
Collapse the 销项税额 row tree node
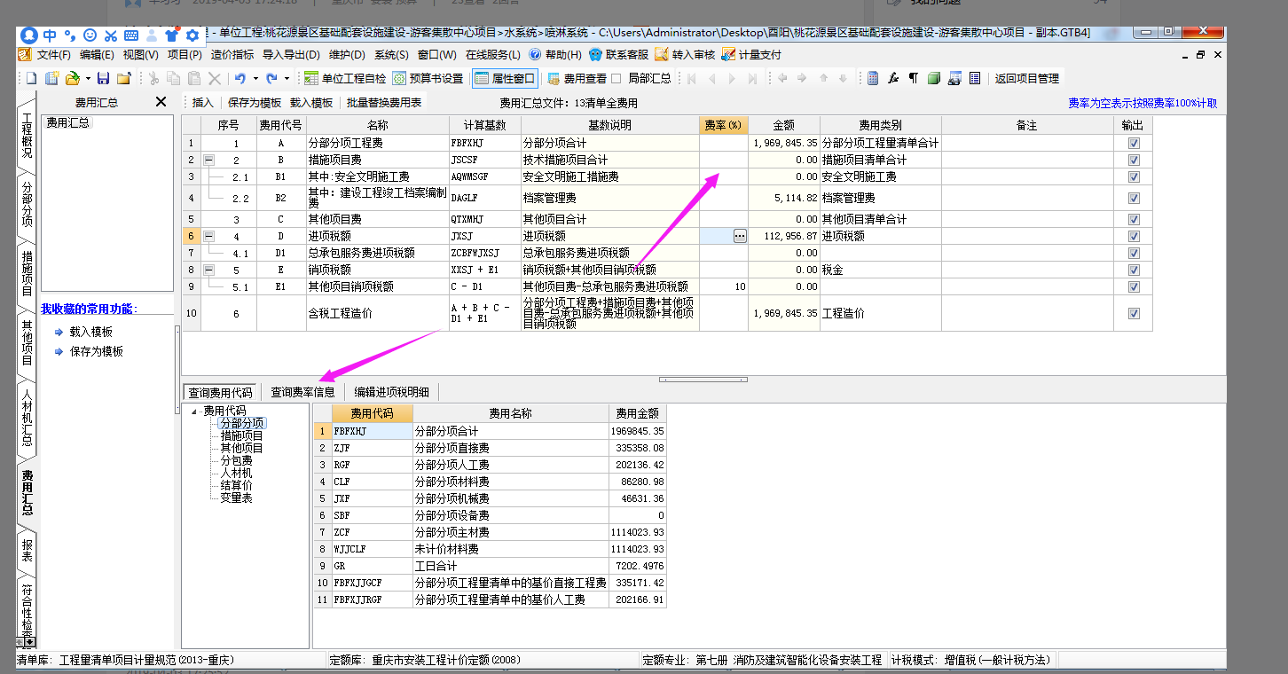(x=209, y=270)
